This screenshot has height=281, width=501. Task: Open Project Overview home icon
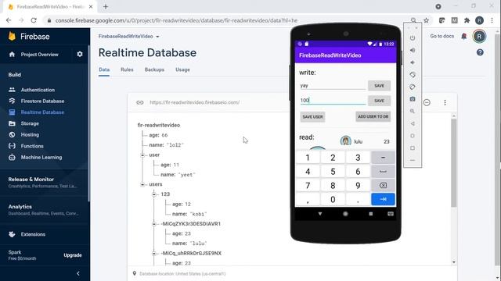click(x=12, y=55)
